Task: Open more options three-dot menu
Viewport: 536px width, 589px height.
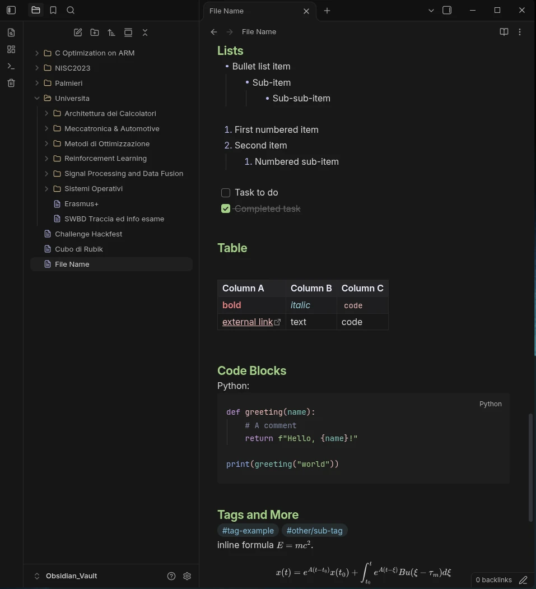Action: coord(520,32)
